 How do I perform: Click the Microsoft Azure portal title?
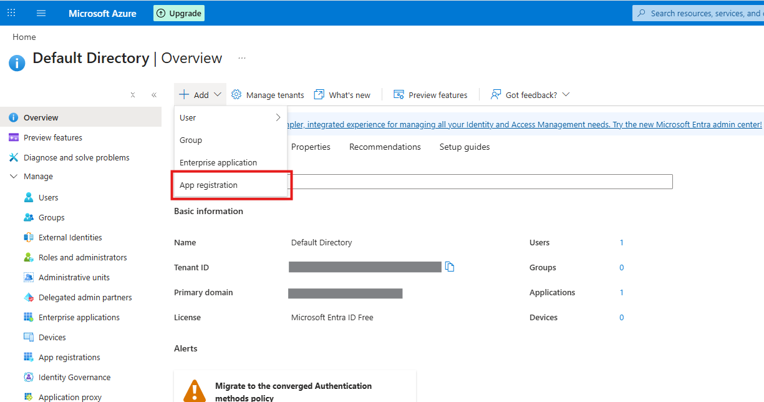pos(102,13)
